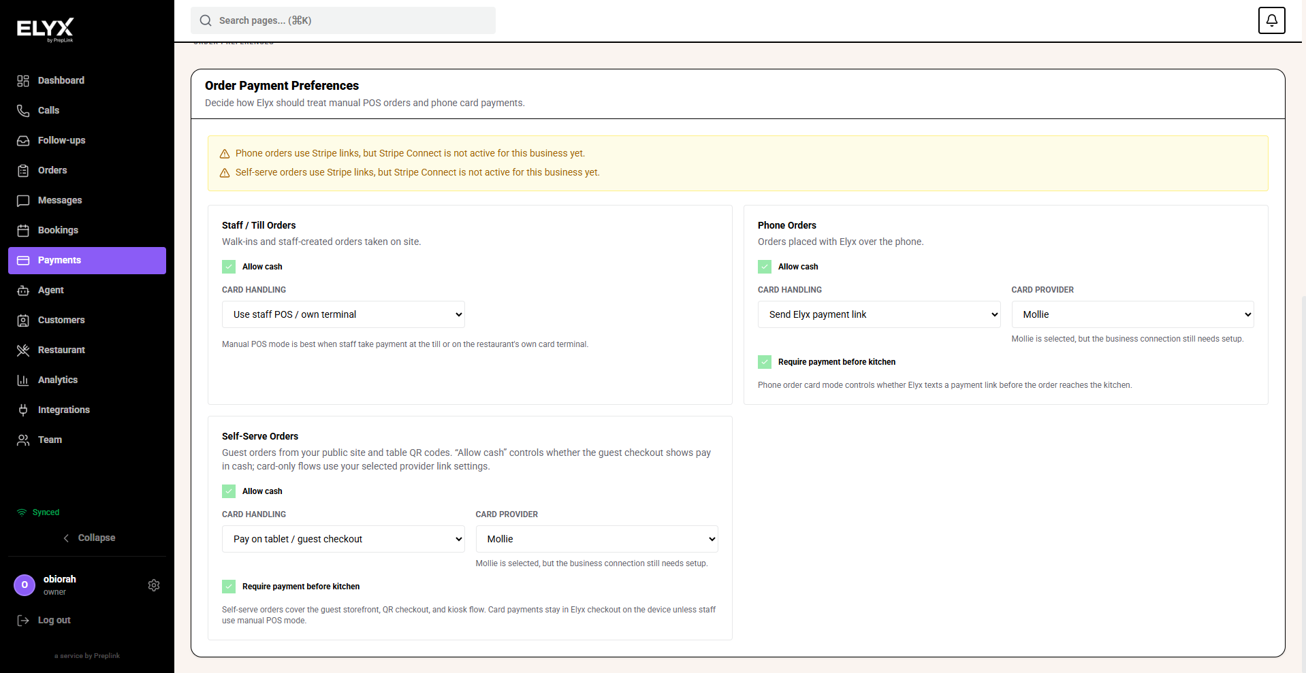
Task: Click the Agent robot icon
Action: point(23,291)
